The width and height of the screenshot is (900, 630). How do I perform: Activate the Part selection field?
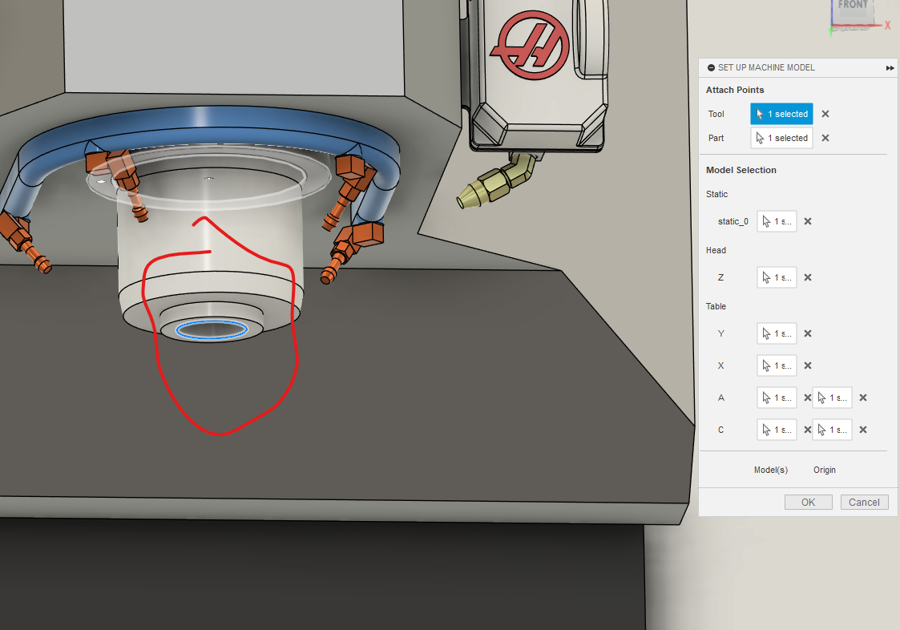pyautogui.click(x=781, y=137)
